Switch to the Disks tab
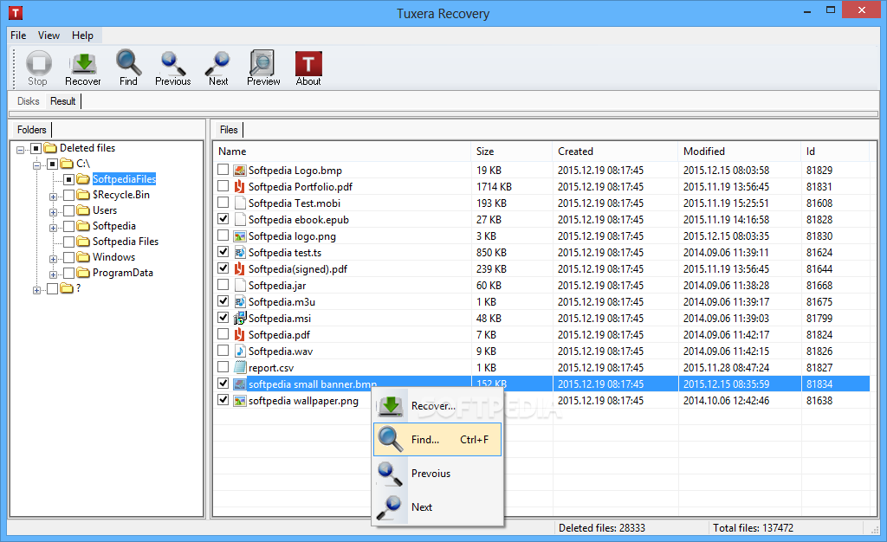Image resolution: width=887 pixels, height=542 pixels. (29, 101)
